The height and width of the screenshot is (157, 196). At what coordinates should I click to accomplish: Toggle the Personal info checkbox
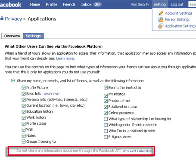24,100
